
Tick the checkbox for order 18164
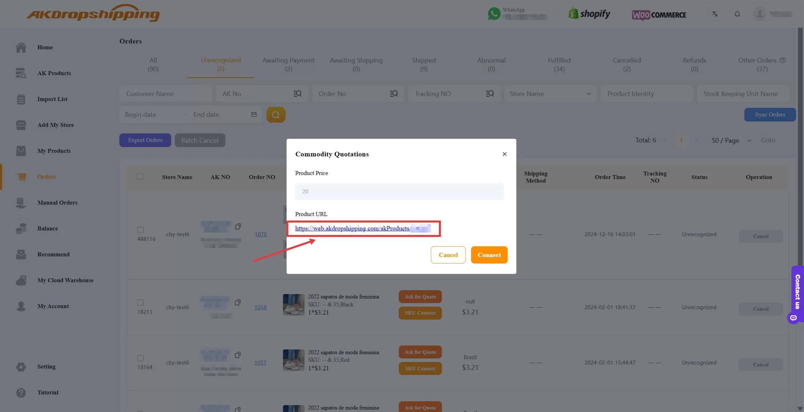pyautogui.click(x=140, y=358)
